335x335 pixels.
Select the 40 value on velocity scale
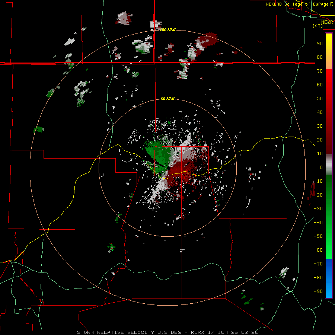320,112
